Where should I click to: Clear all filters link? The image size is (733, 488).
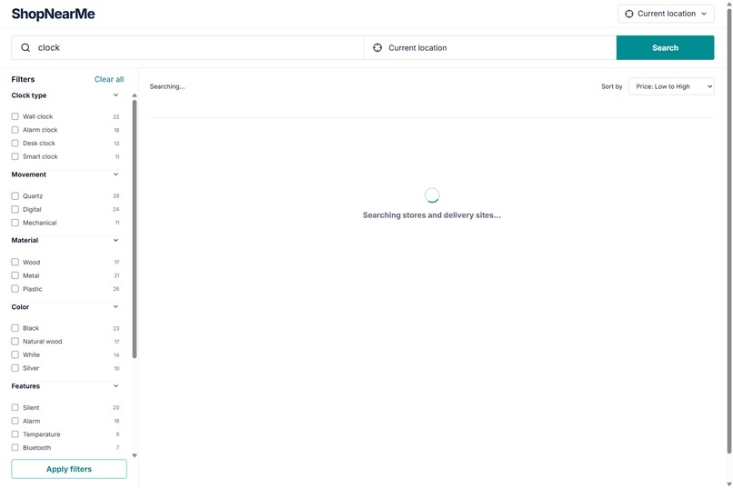tap(109, 79)
